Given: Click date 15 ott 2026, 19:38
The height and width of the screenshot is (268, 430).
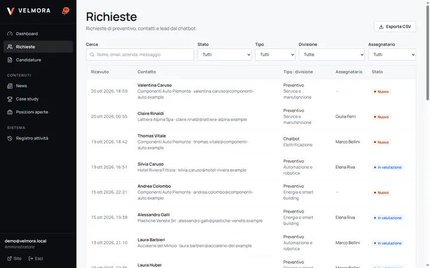Looking at the screenshot, I should point(109,217).
